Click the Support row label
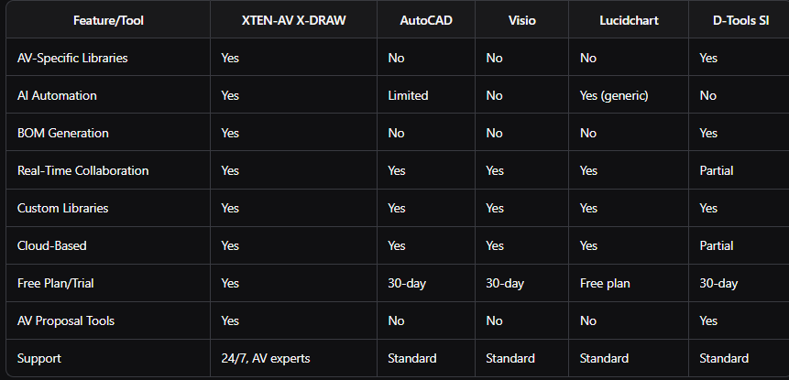 tap(39, 358)
